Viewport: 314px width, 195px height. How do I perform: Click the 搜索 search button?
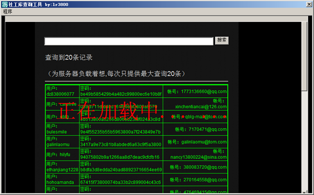[x=222, y=40]
